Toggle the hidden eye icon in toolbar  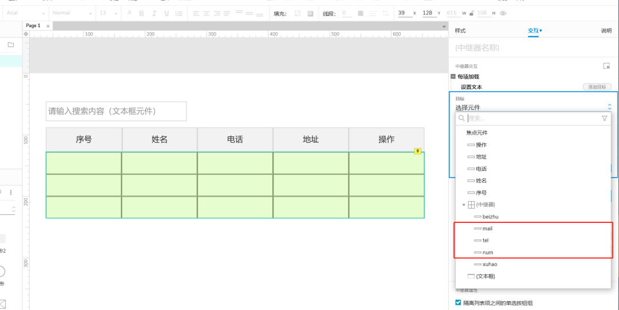[x=503, y=13]
